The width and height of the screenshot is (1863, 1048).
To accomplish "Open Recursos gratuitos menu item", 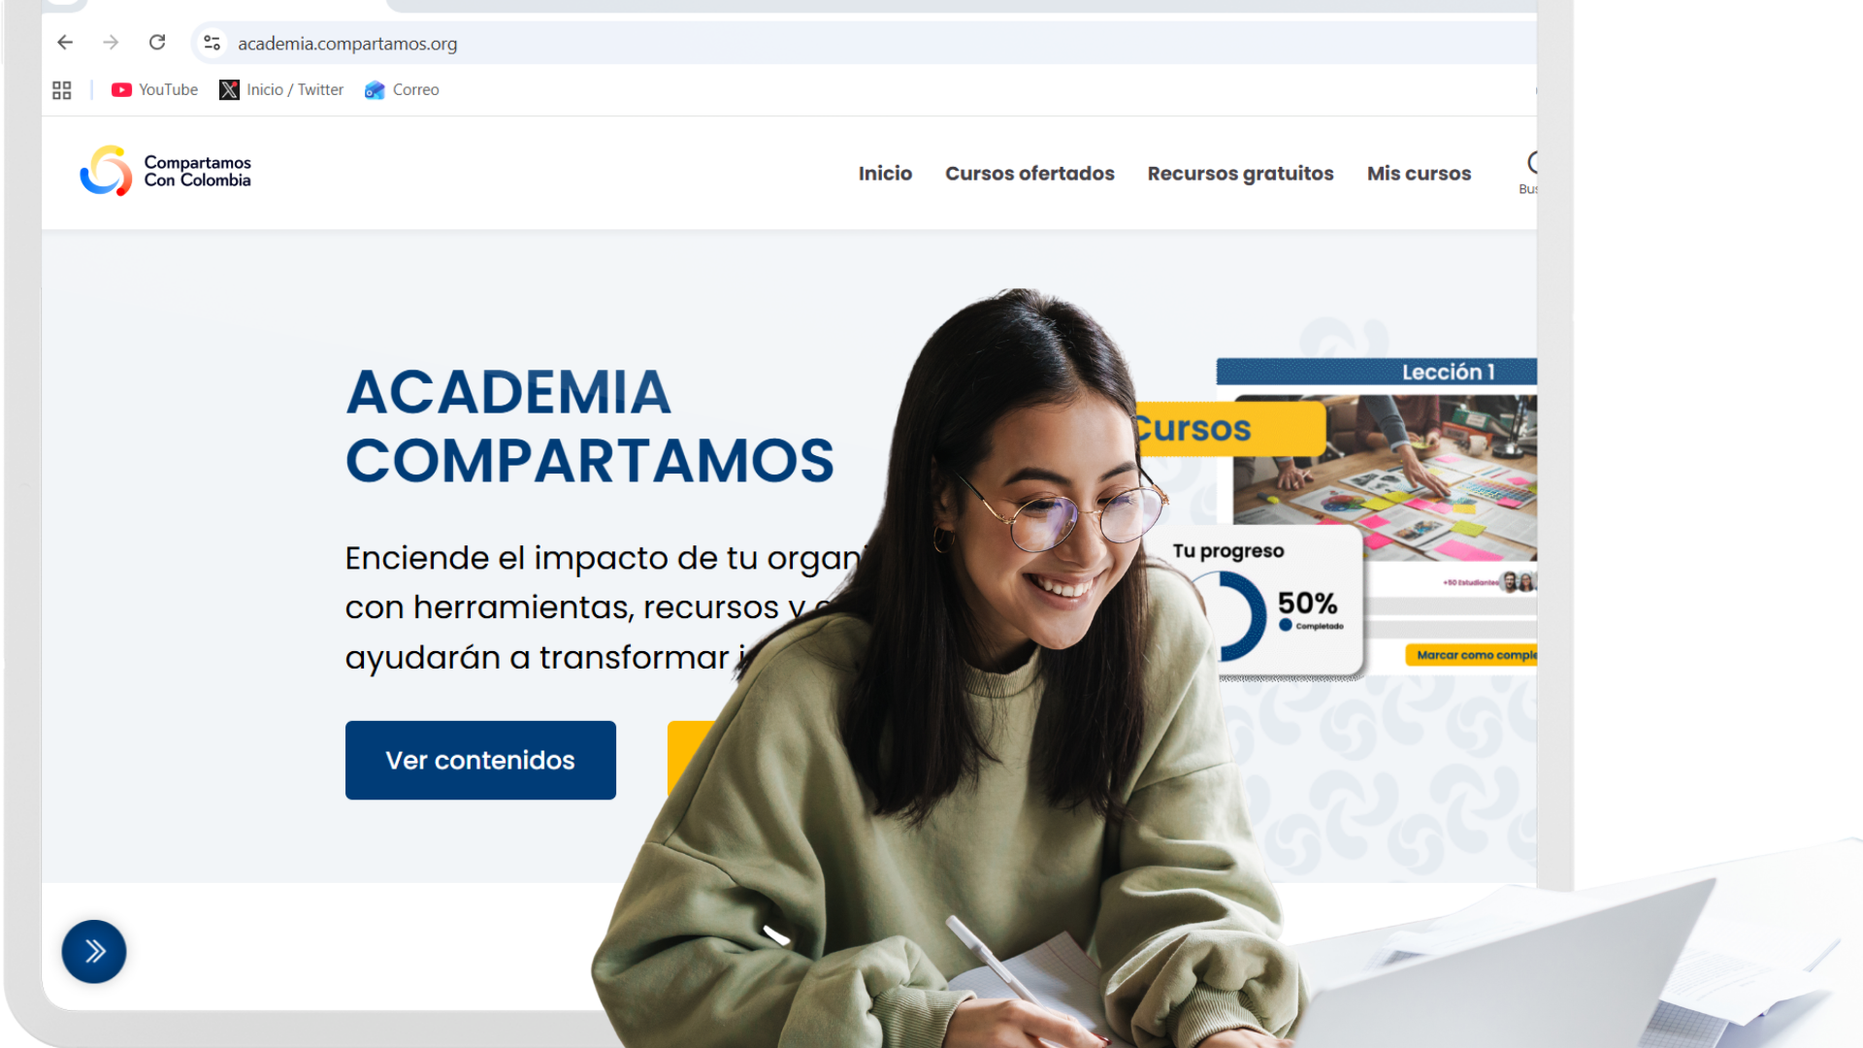I will [x=1240, y=174].
